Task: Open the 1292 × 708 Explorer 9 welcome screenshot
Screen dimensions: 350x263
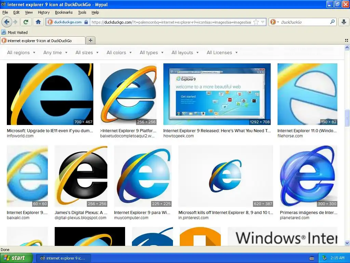Action: click(x=217, y=94)
